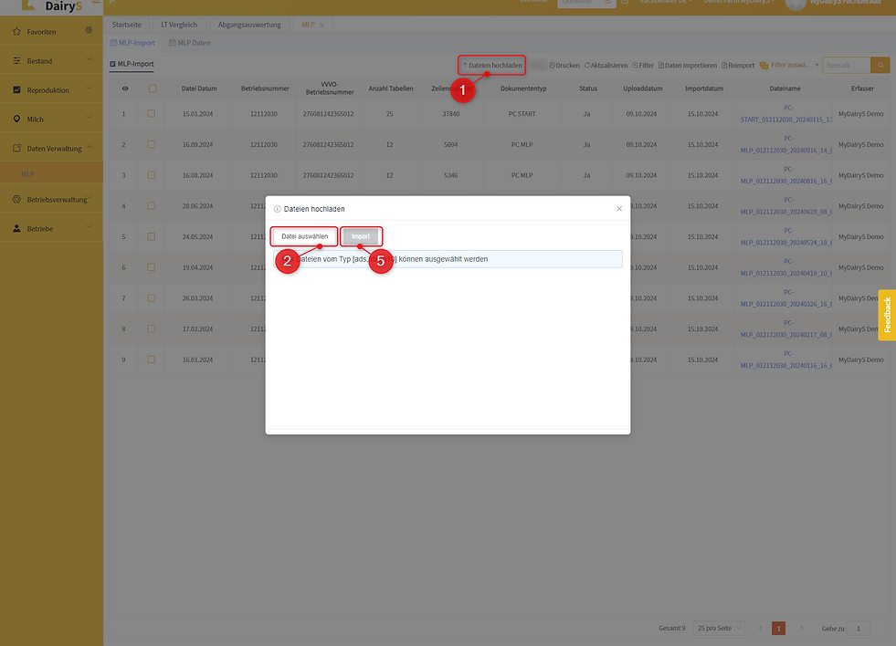Click pagination page 1 button

[x=778, y=629]
